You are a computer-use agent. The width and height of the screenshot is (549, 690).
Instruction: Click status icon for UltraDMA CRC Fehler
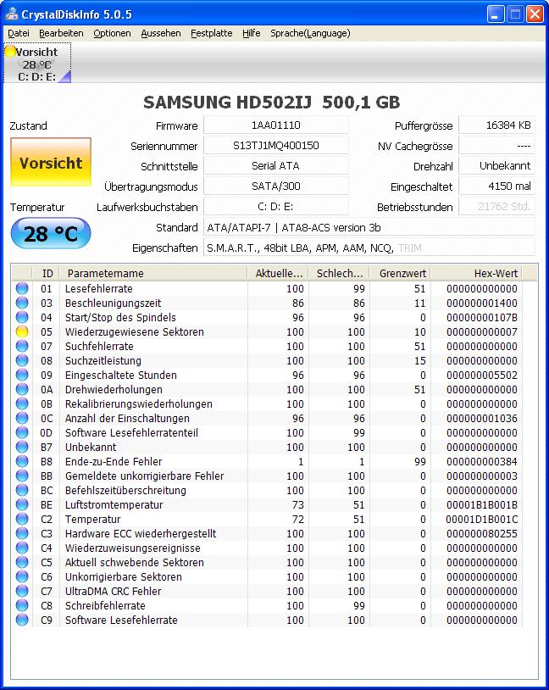[22, 591]
